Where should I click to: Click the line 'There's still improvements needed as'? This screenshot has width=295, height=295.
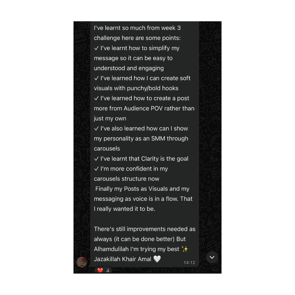point(144,229)
